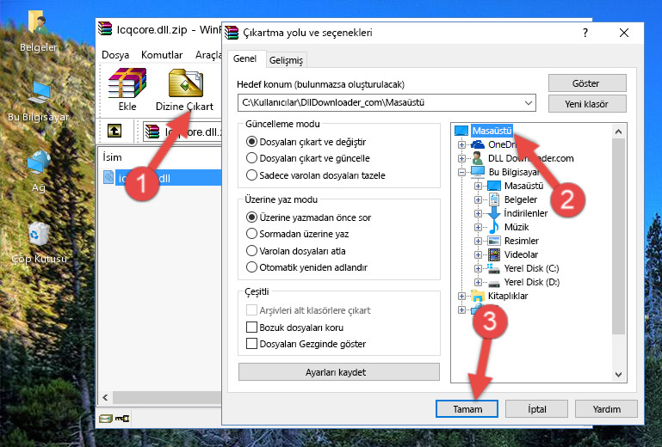Expand the OneDrive tree node
Viewport: 662px width, 447px height.
461,144
